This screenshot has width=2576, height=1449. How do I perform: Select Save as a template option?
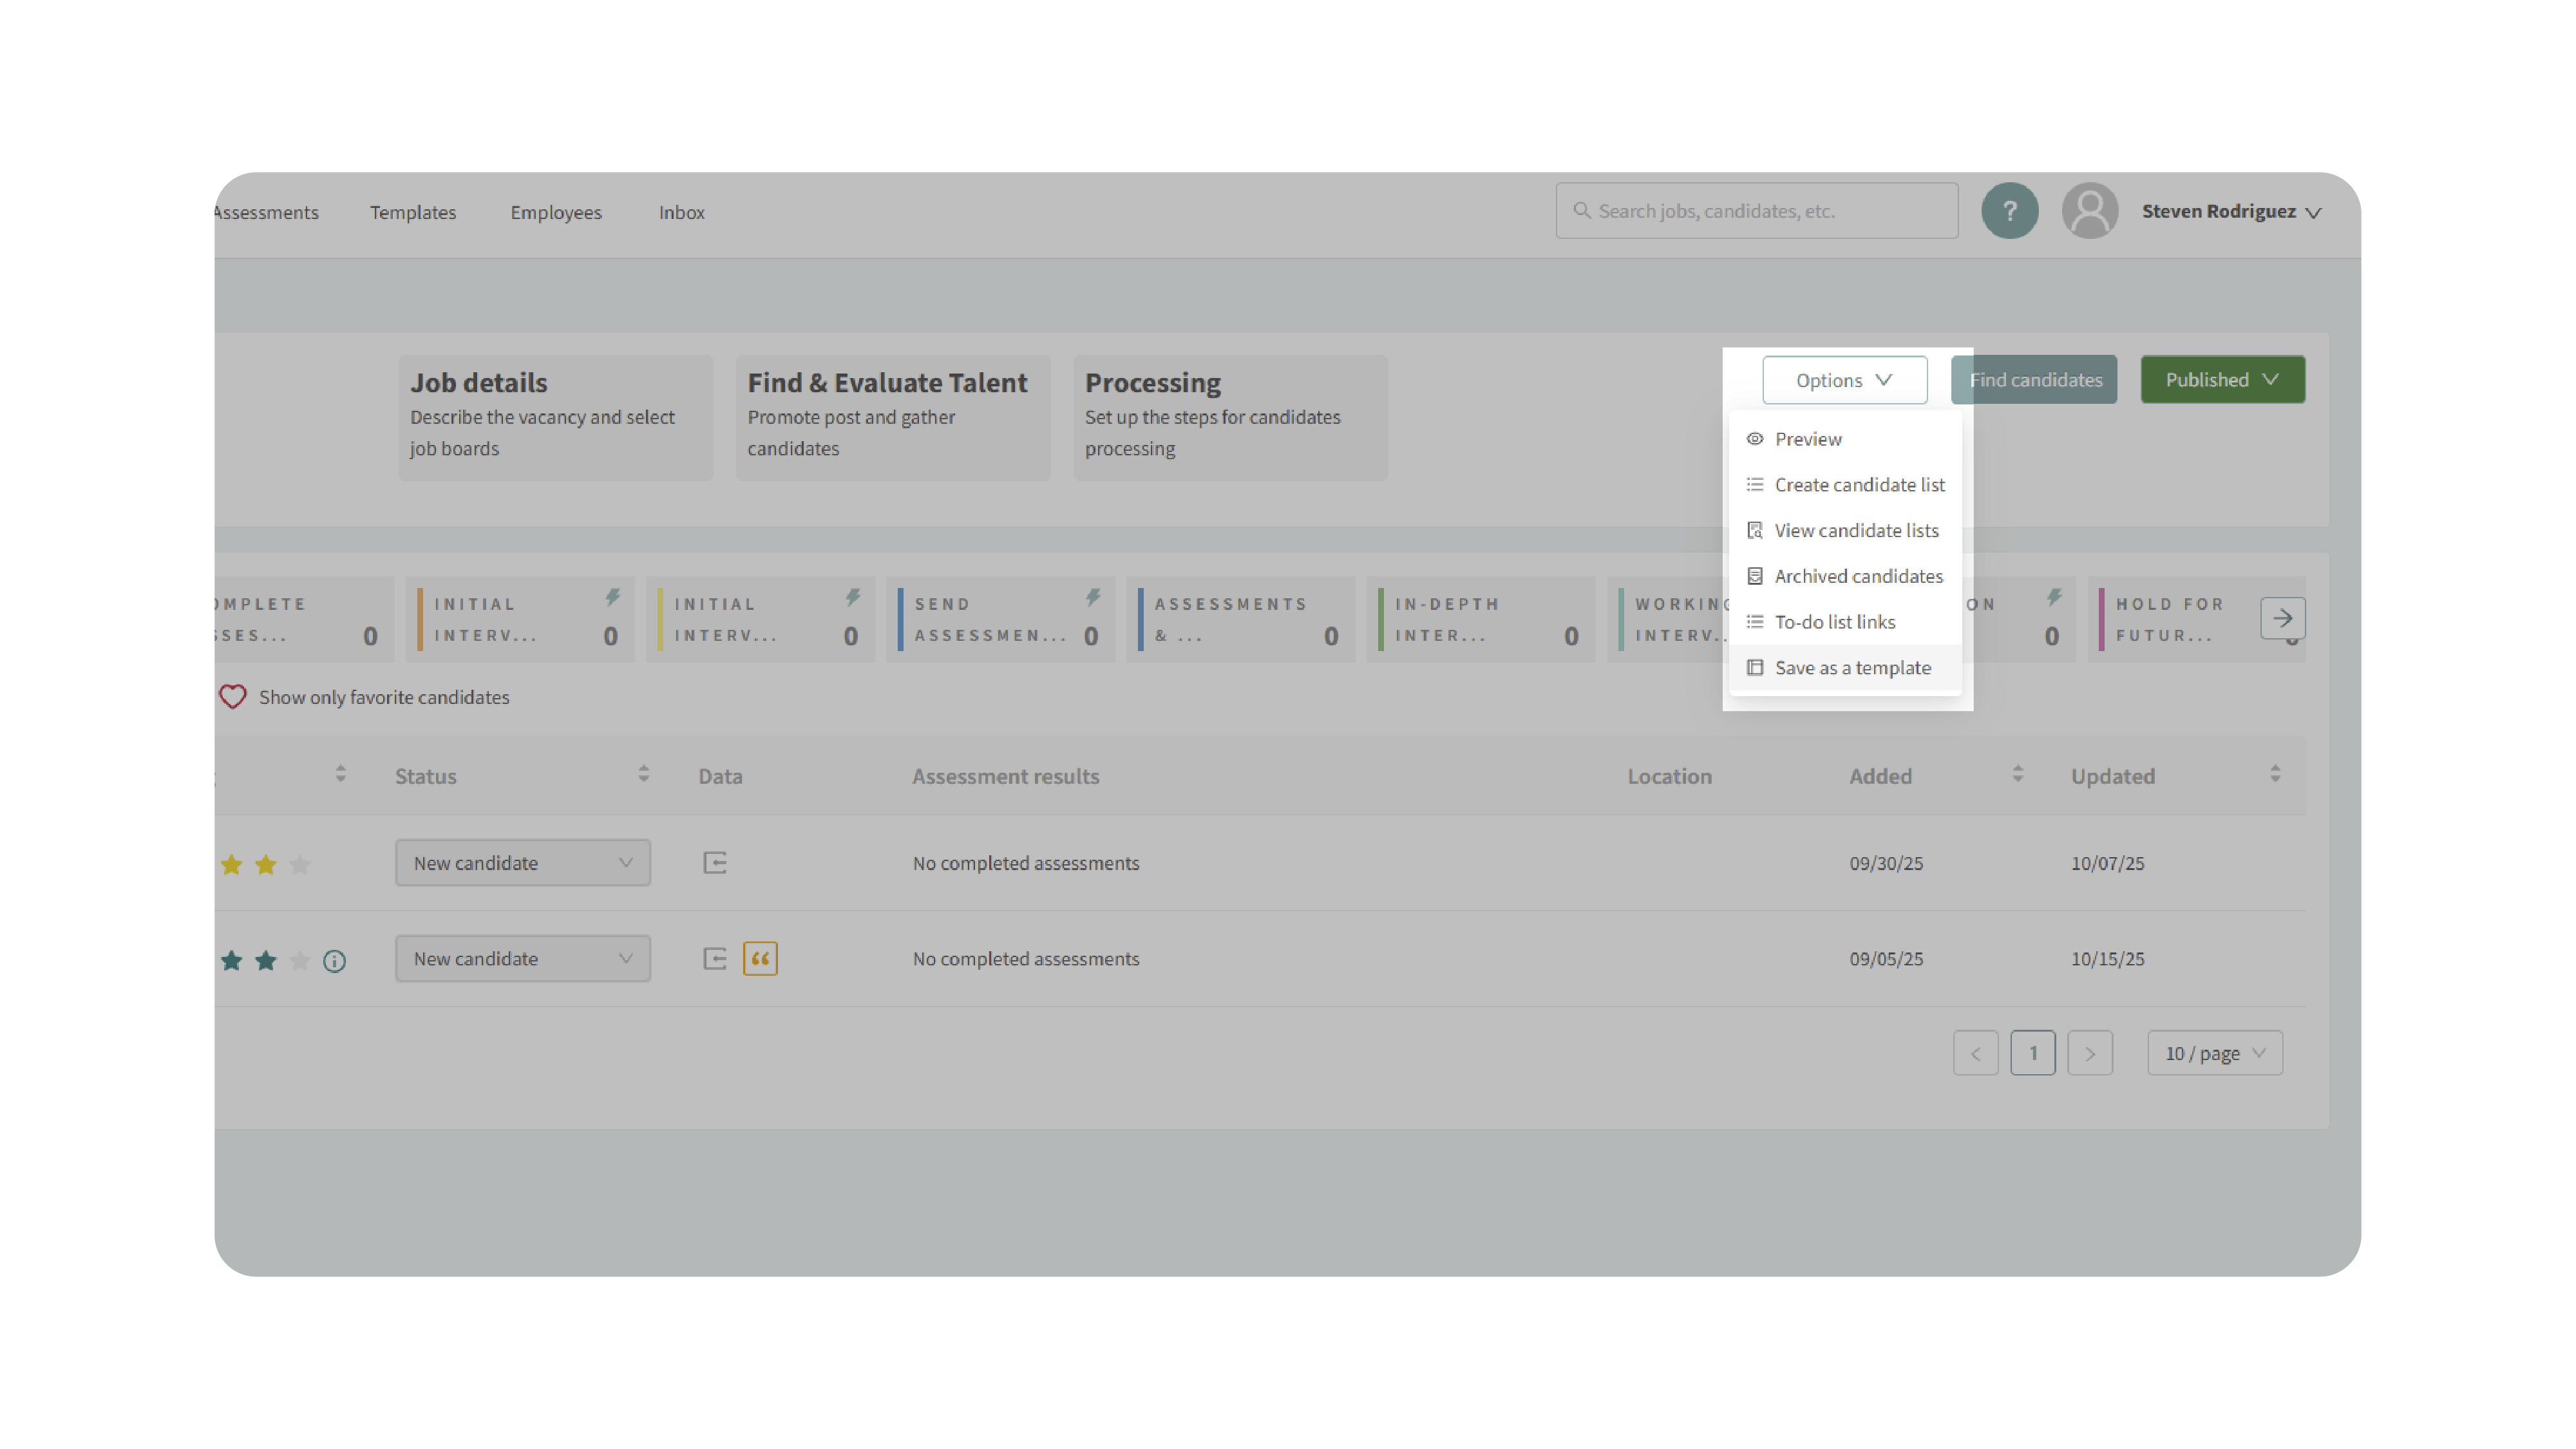(1852, 667)
